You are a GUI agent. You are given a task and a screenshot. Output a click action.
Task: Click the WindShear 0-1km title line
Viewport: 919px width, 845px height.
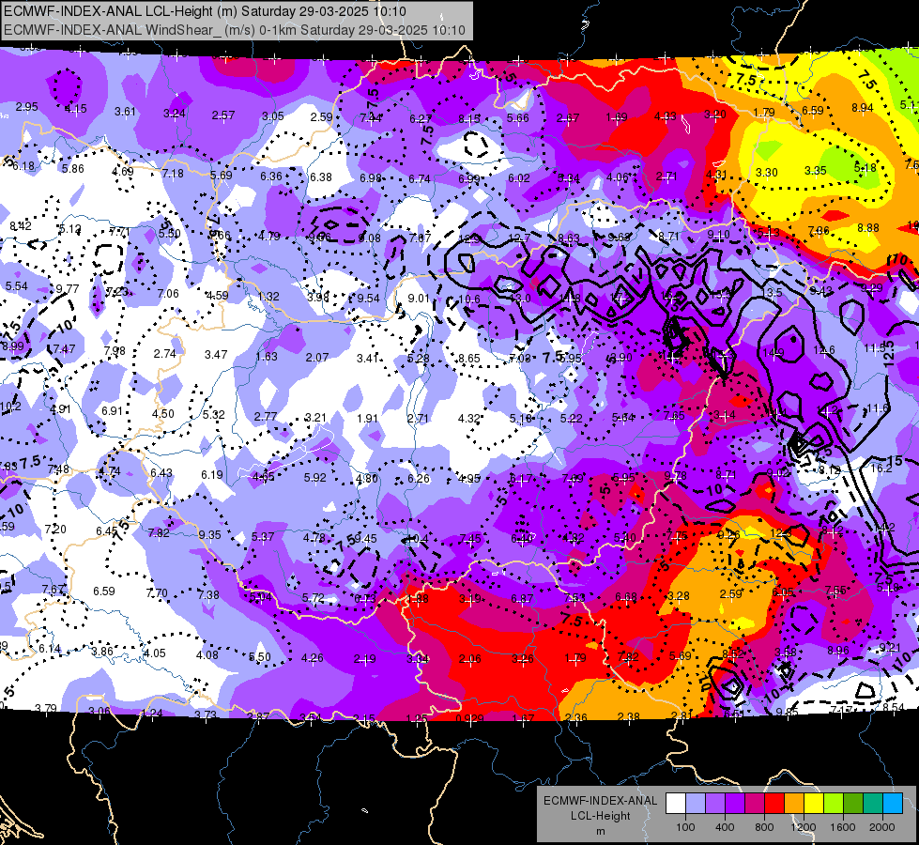click(x=235, y=30)
